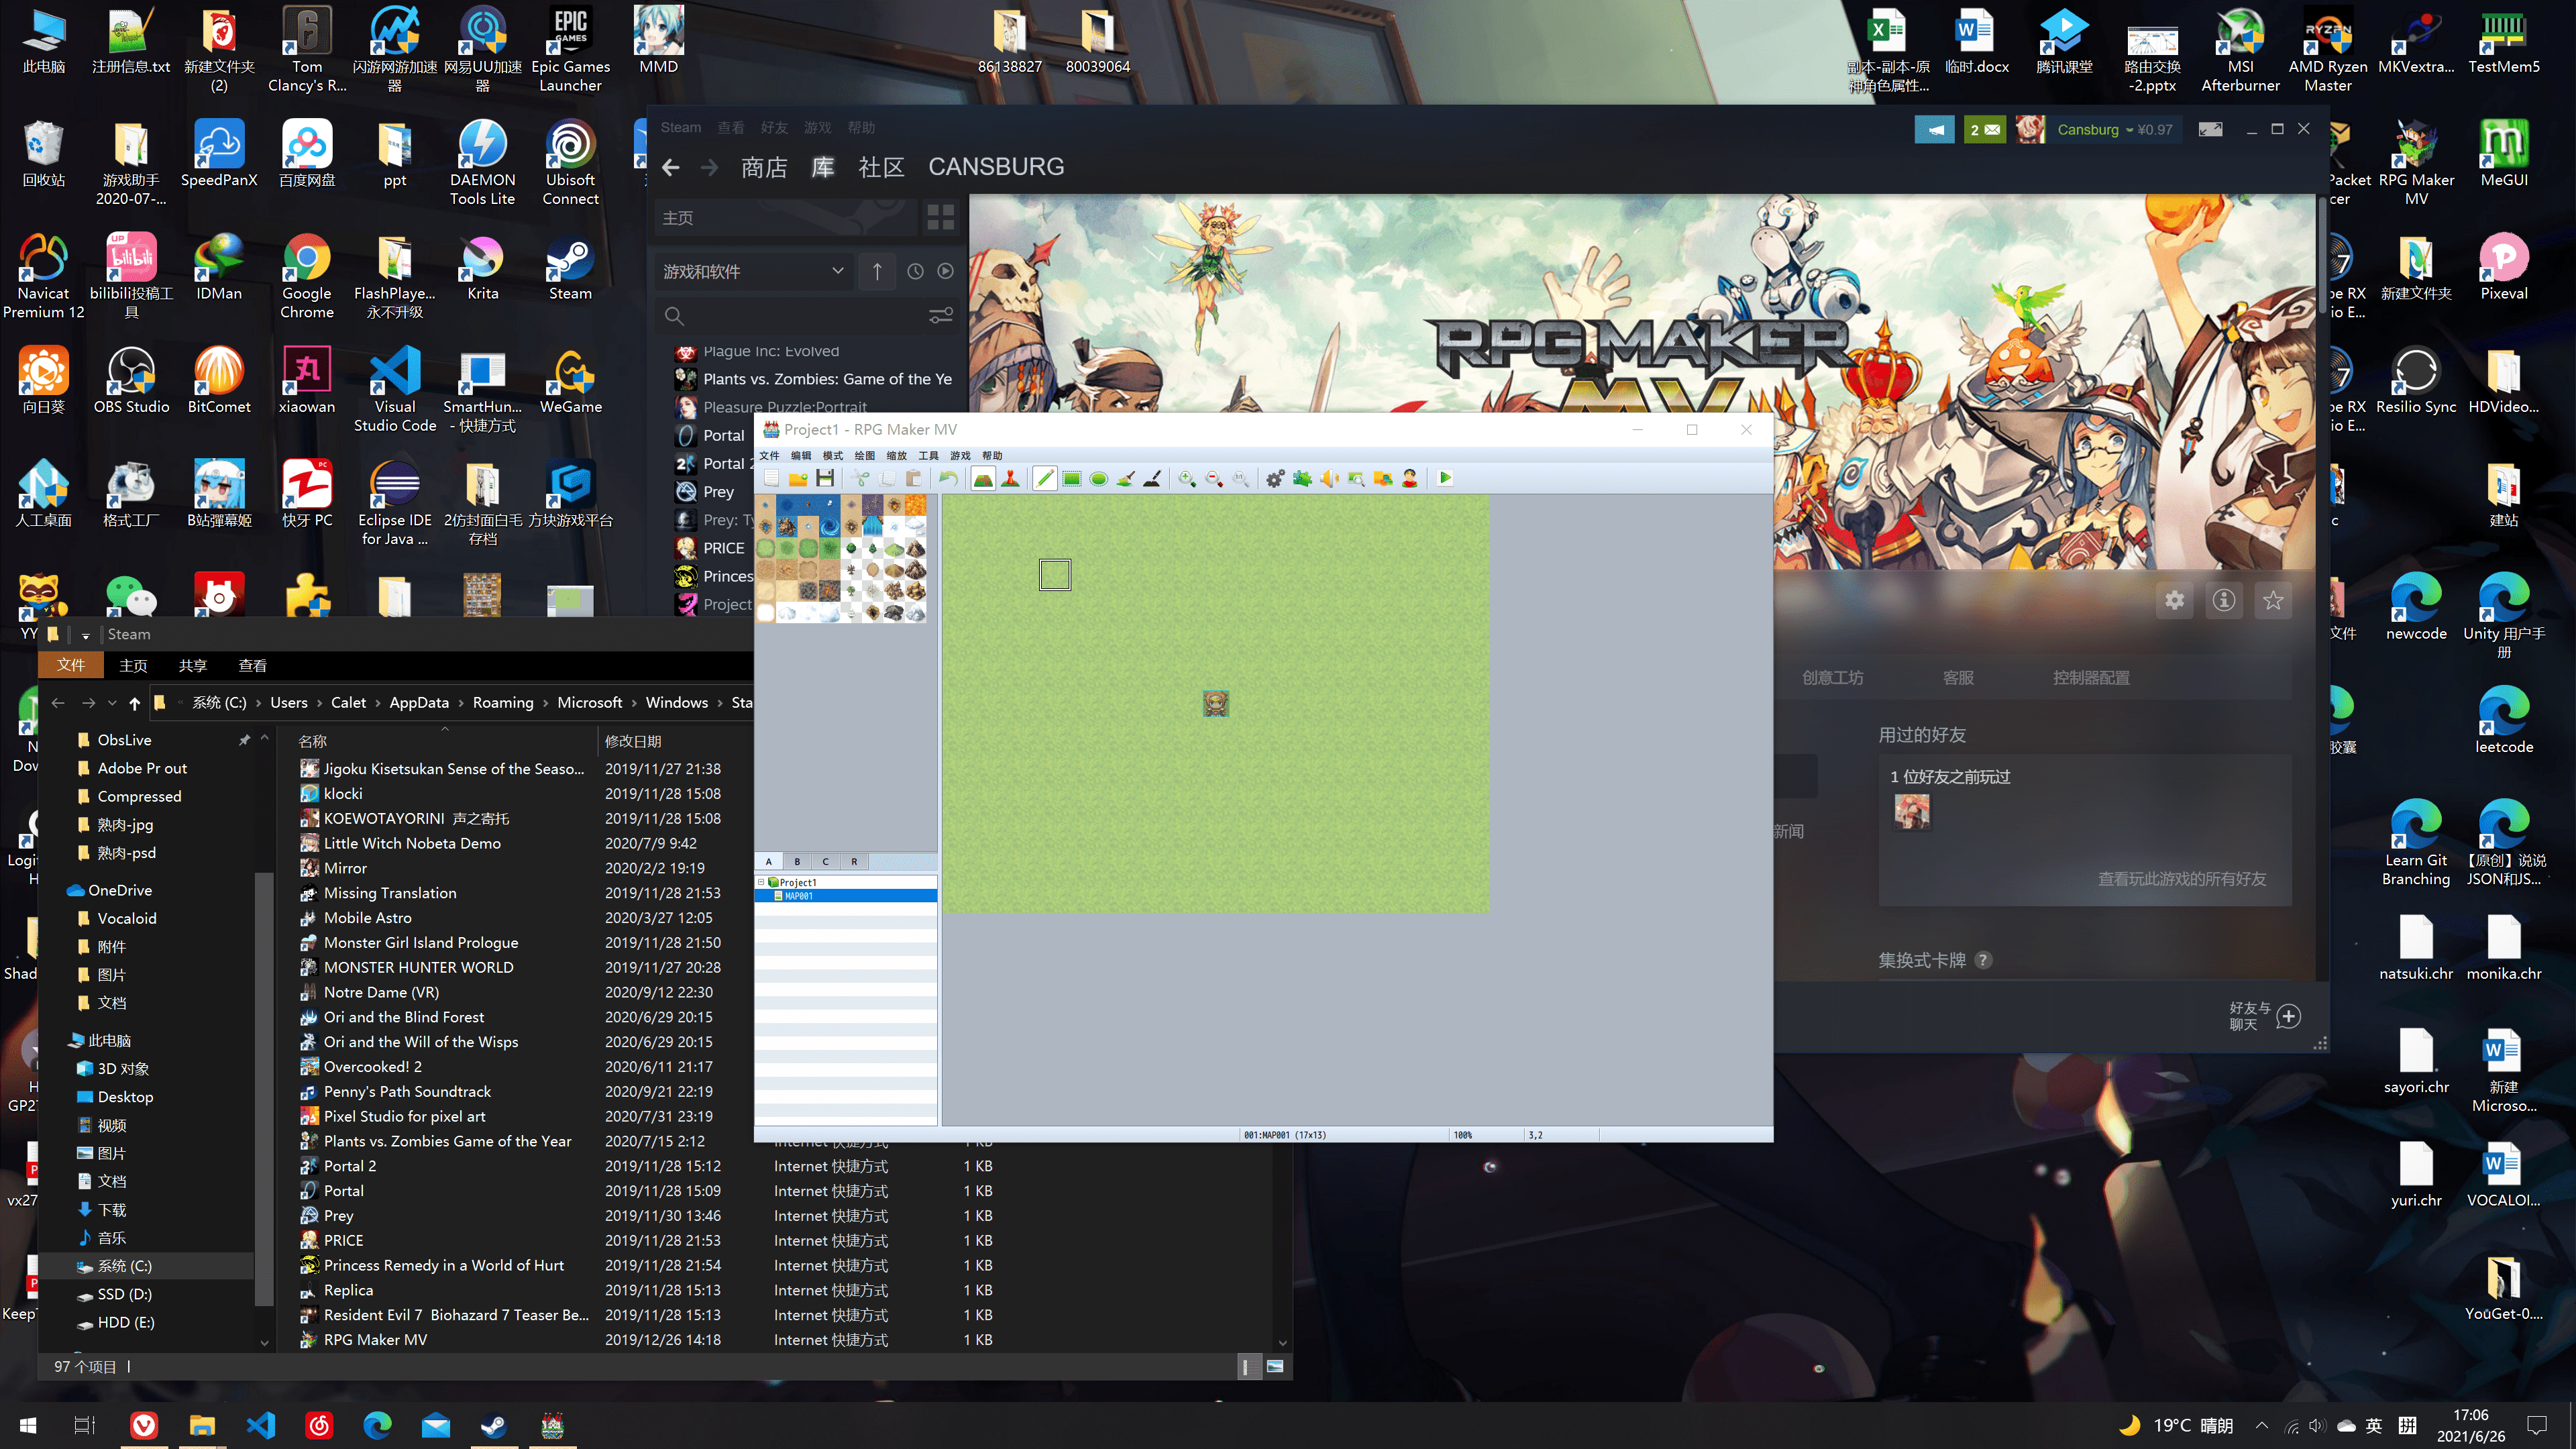The height and width of the screenshot is (1449, 2576).
Task: Open the 绘图 menu in RPG Maker MV
Action: coord(865,456)
